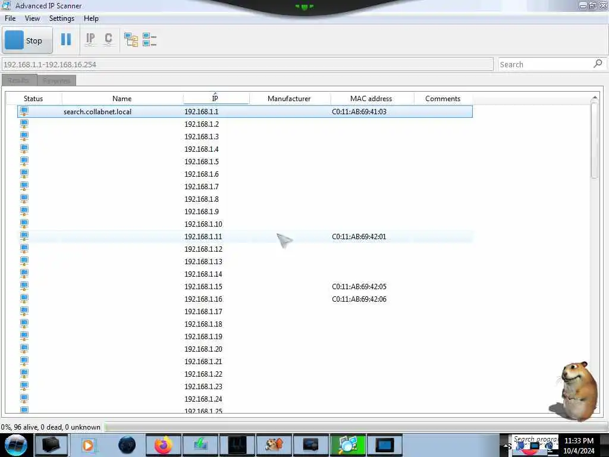
Task: Click the green Advanced IP Scanner taskbar icon
Action: click(x=348, y=445)
